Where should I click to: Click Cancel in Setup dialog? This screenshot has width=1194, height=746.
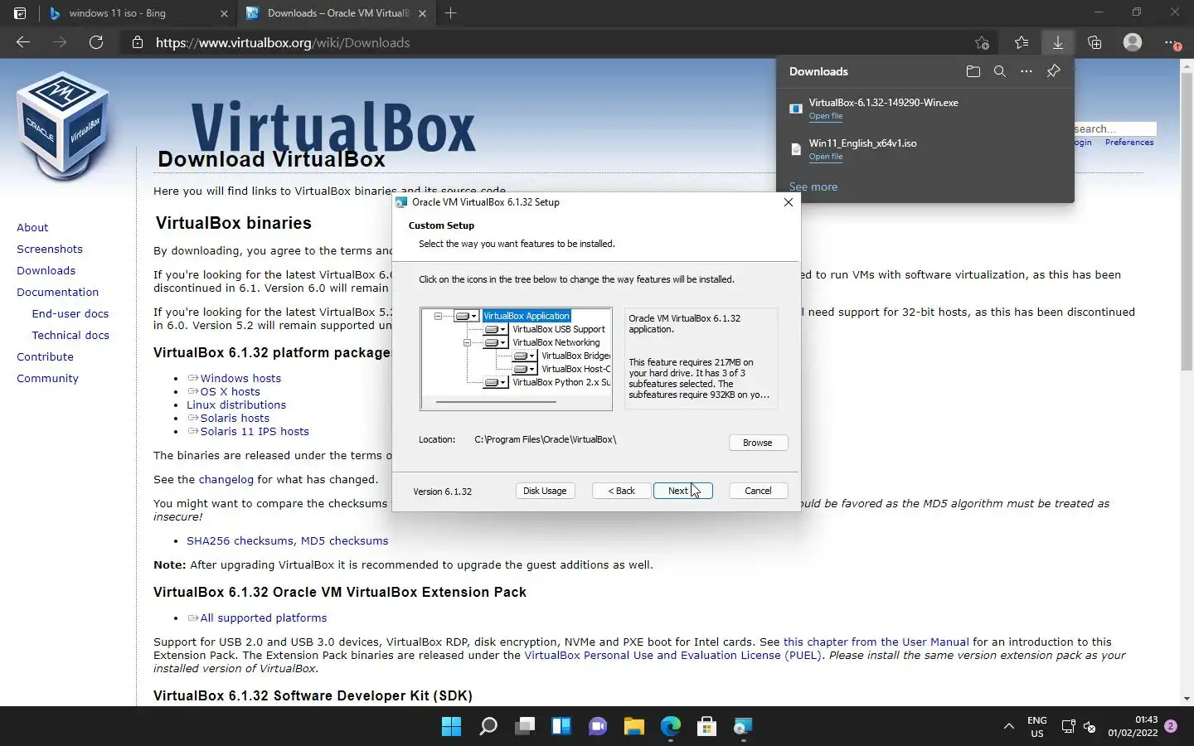tap(758, 491)
